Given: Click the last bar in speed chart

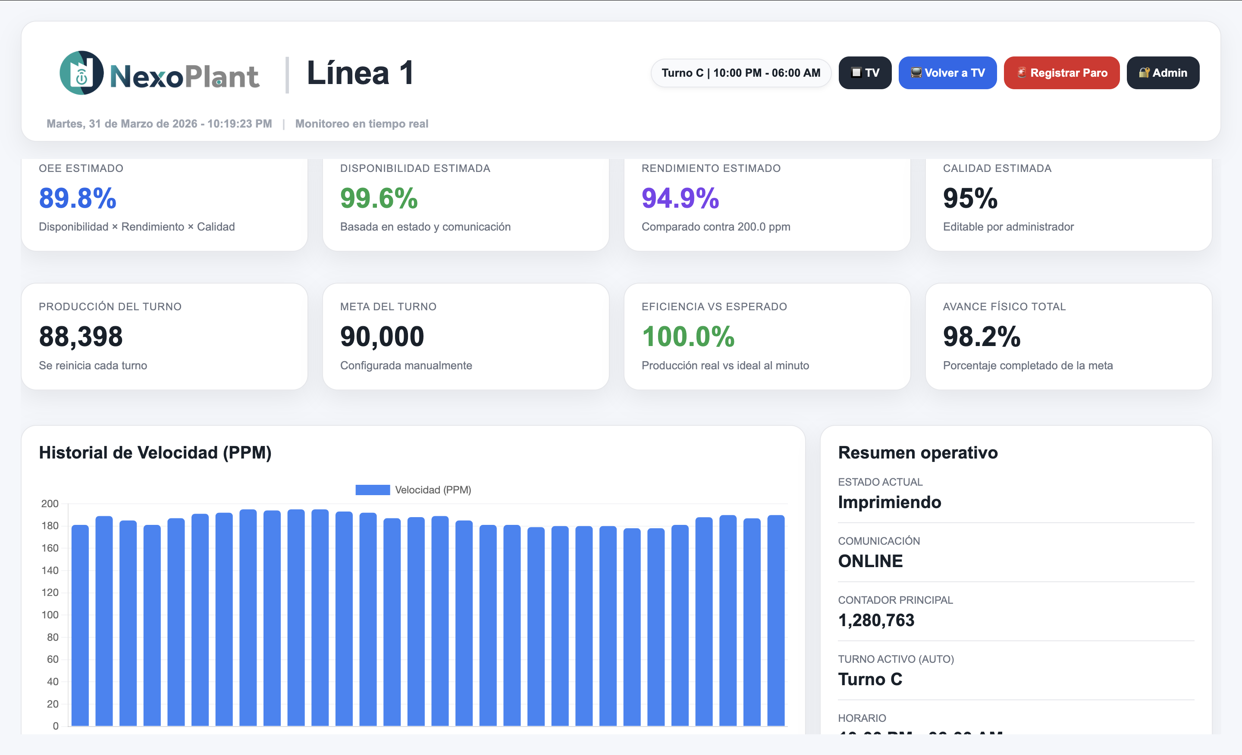Looking at the screenshot, I should click(775, 620).
